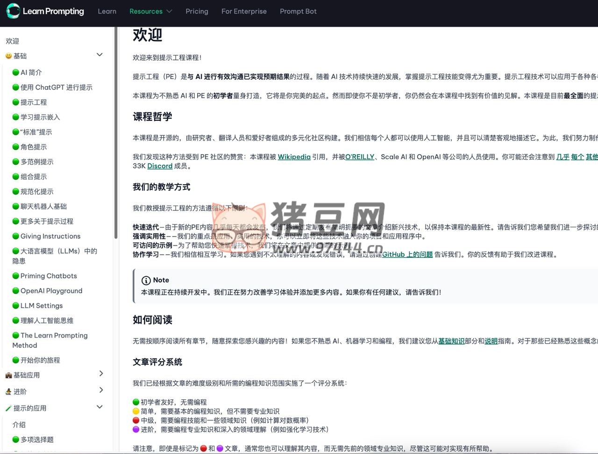Open Prompt Bot from the navigation bar
Viewport: 598px width, 454px height.
[298, 11]
